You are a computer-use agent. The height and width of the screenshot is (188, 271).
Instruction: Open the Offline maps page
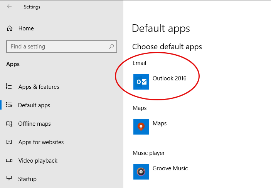coord(34,124)
